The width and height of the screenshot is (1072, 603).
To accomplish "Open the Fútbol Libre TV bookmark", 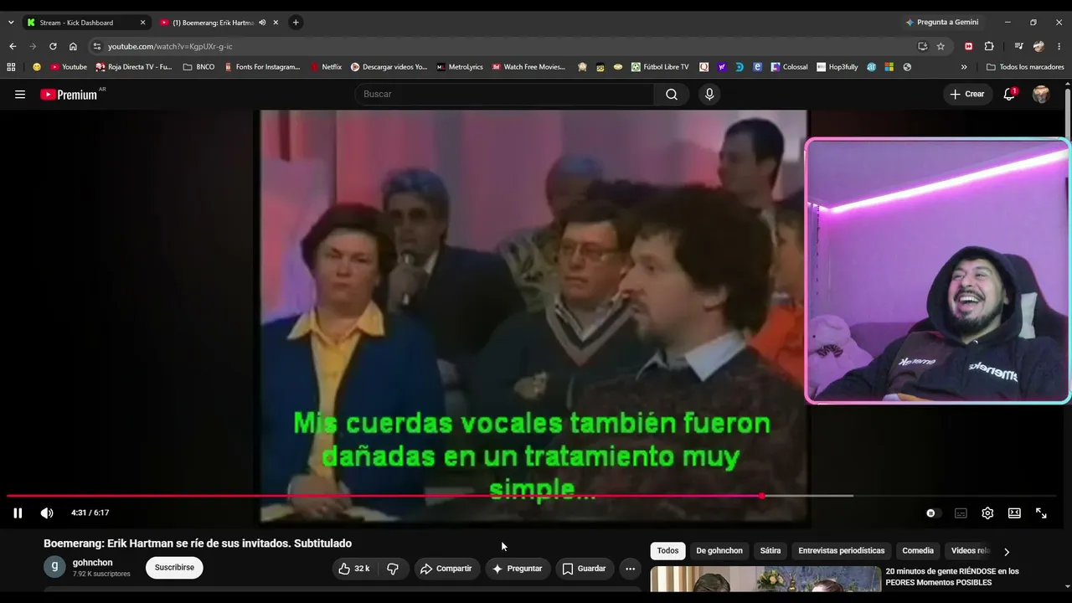I will click(660, 67).
